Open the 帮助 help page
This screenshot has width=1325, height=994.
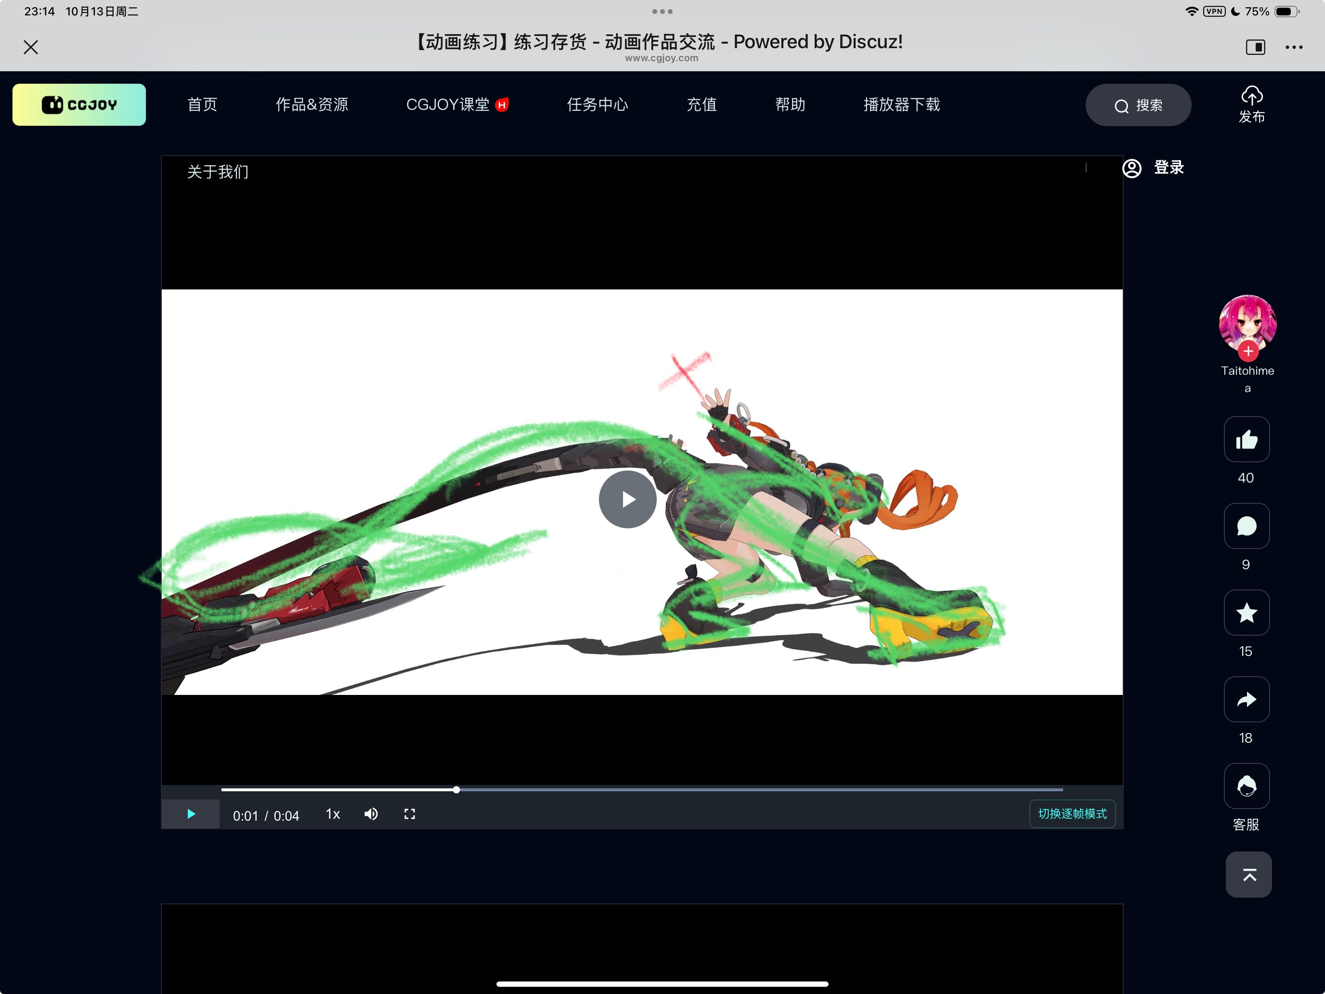[x=790, y=105]
